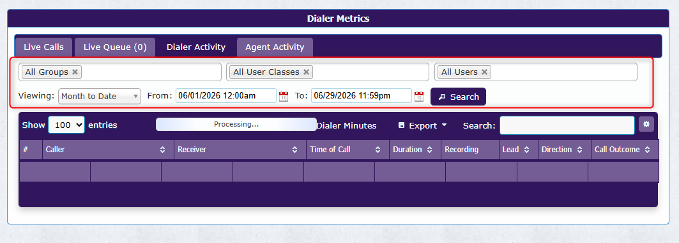Open the To date calendar picker icon
Image resolution: width=679 pixels, height=243 pixels.
click(x=419, y=96)
